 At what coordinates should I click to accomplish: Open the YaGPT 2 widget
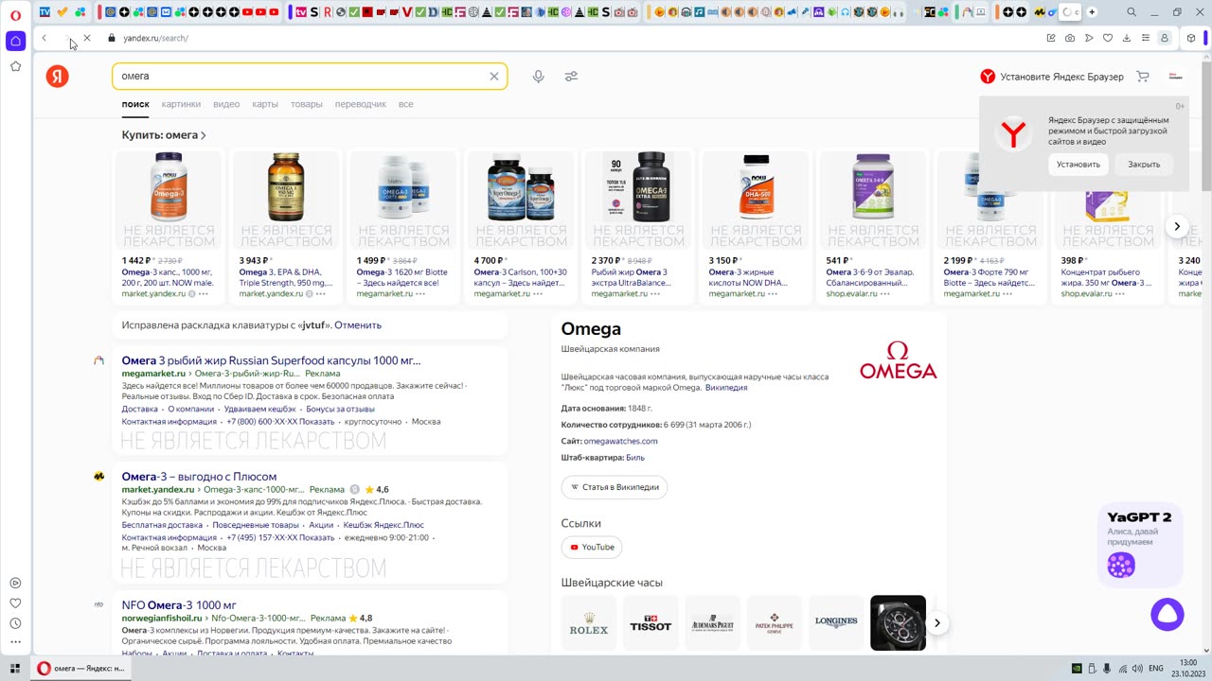(x=1140, y=544)
